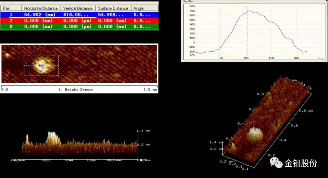Click the blue cross cursor on the particle
Image resolution: width=328 pixels, height=178 pixels.
coord(40,65)
